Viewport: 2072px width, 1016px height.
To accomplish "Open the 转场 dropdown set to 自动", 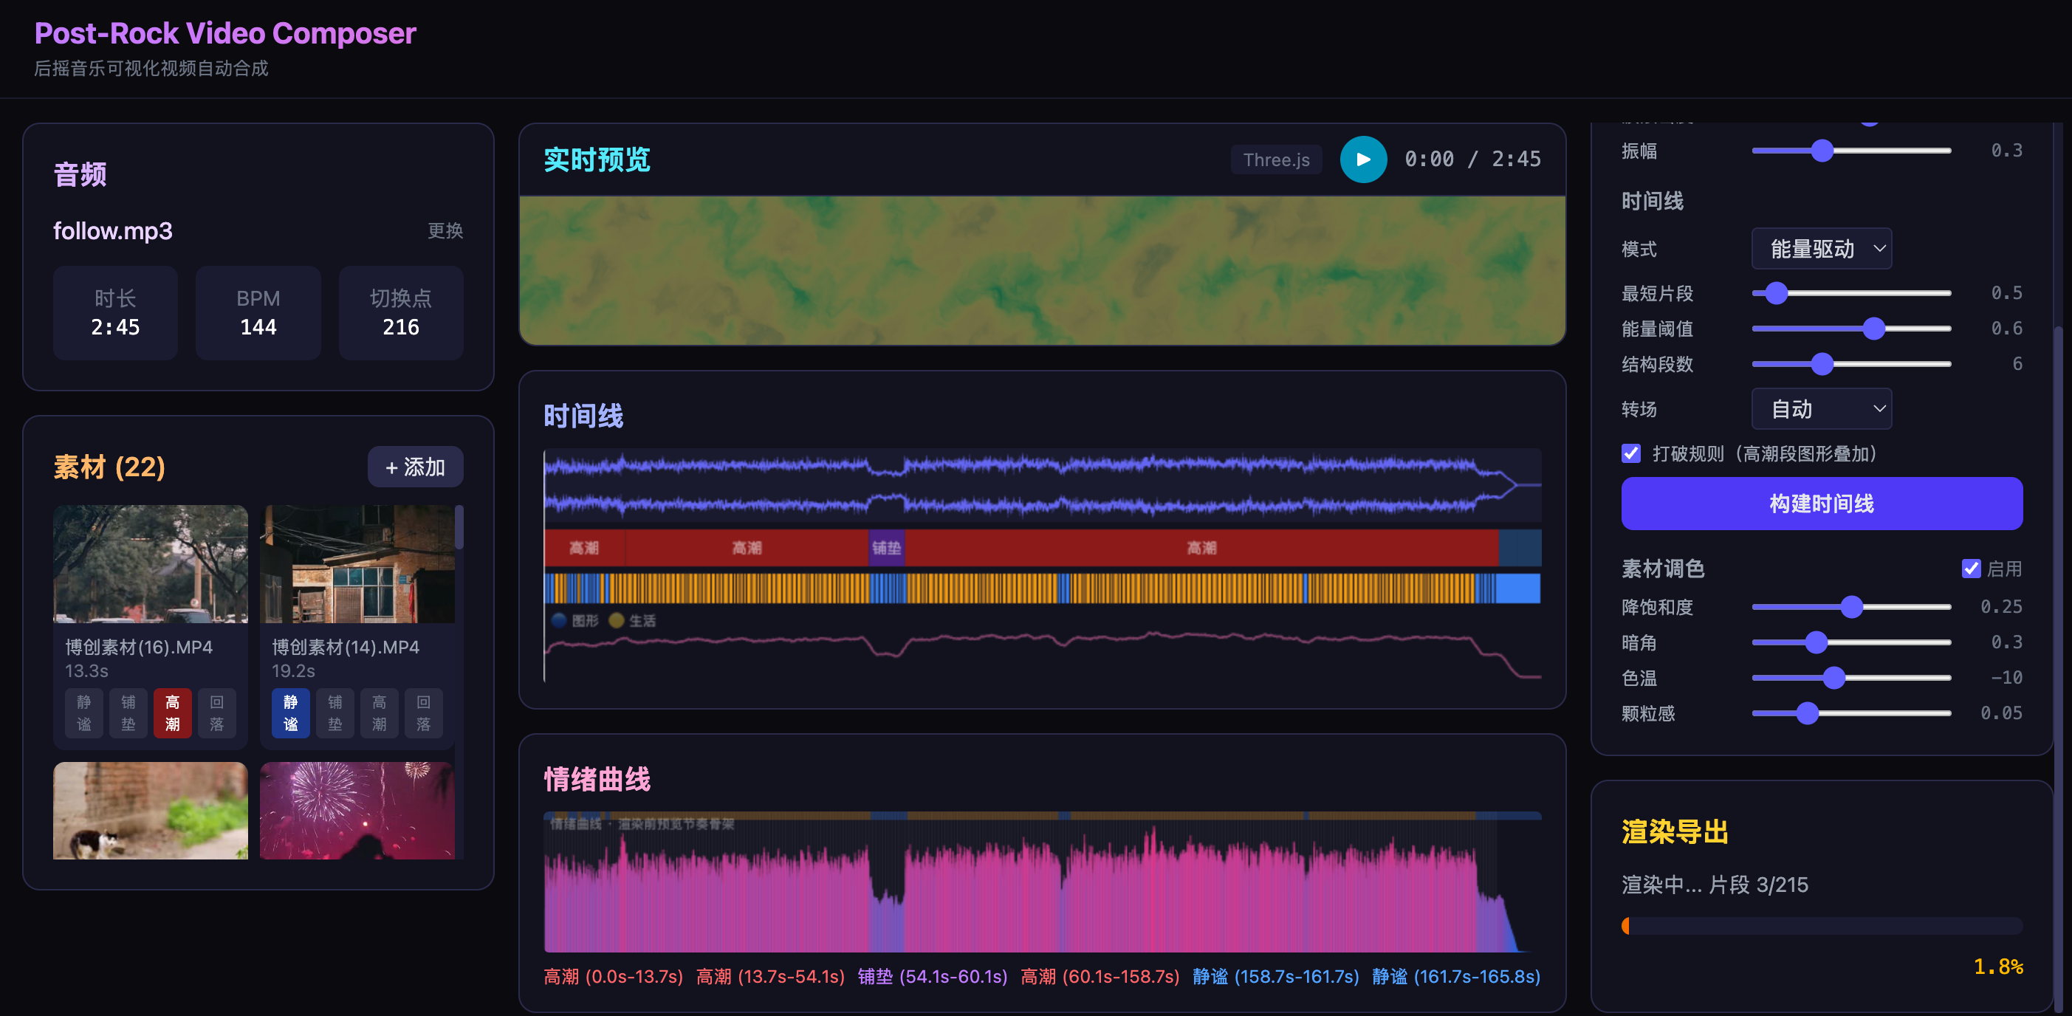I will click(1821, 408).
